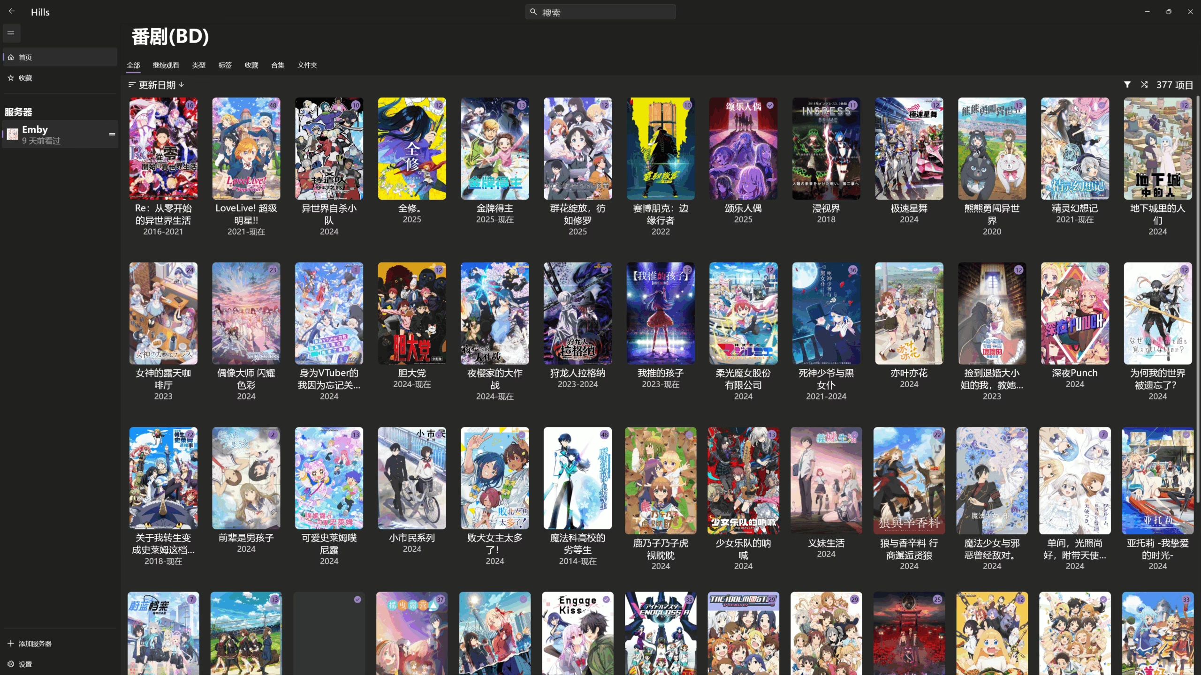Click title text 偶像大师 闪耀色彩
Viewport: 1201px width, 675px height.
tap(246, 379)
